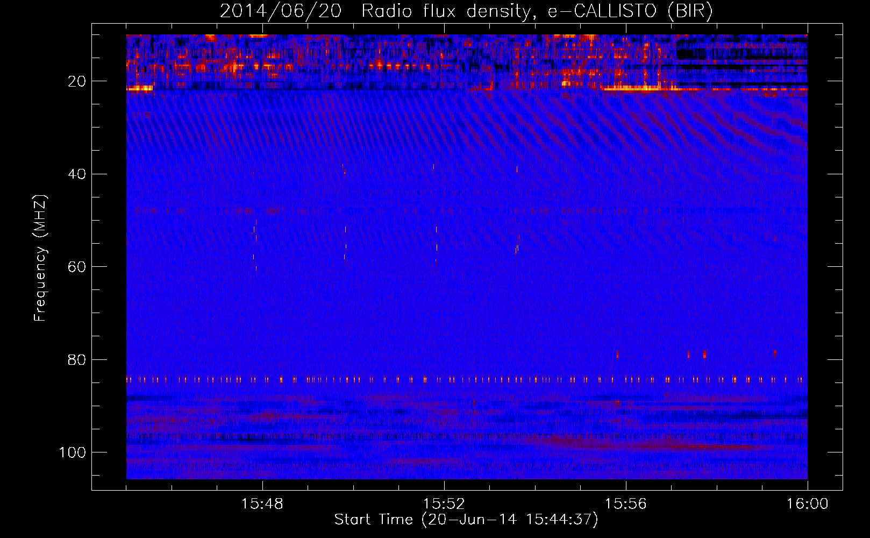Image resolution: width=870 pixels, height=538 pixels.
Task: Click the 20 MHz frequency tick label
Action: pyautogui.click(x=77, y=81)
